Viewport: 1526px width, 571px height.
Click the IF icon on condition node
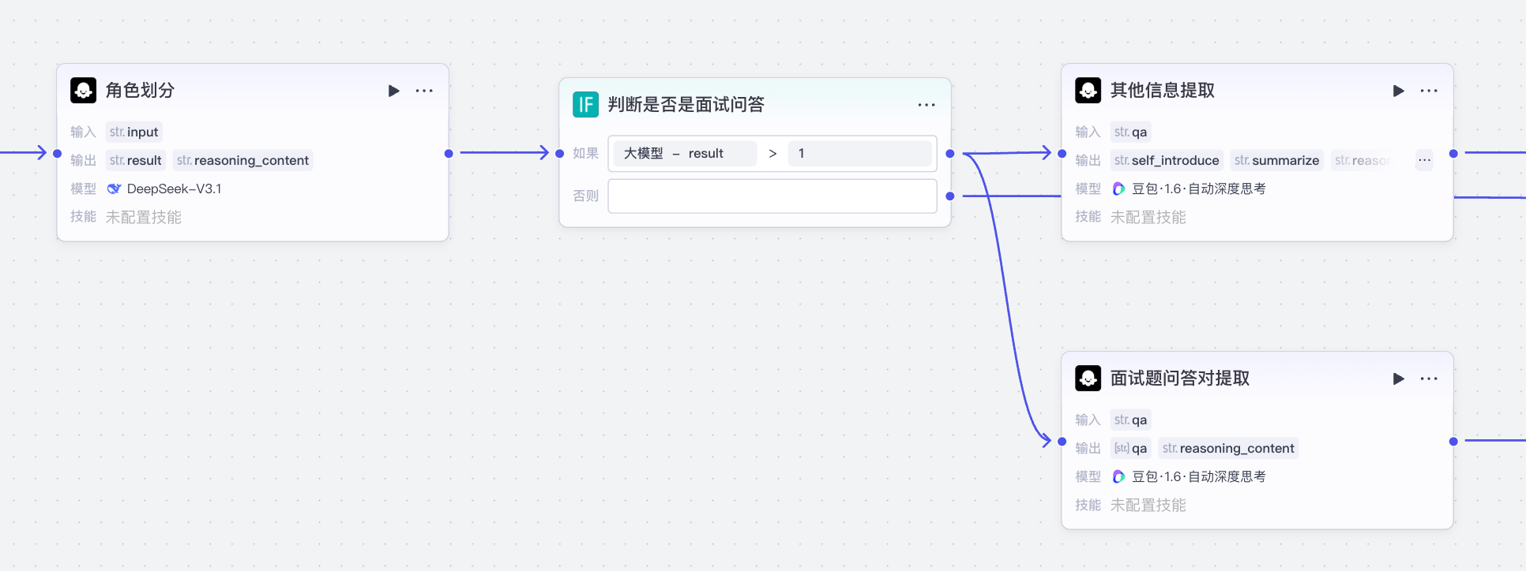tap(585, 105)
